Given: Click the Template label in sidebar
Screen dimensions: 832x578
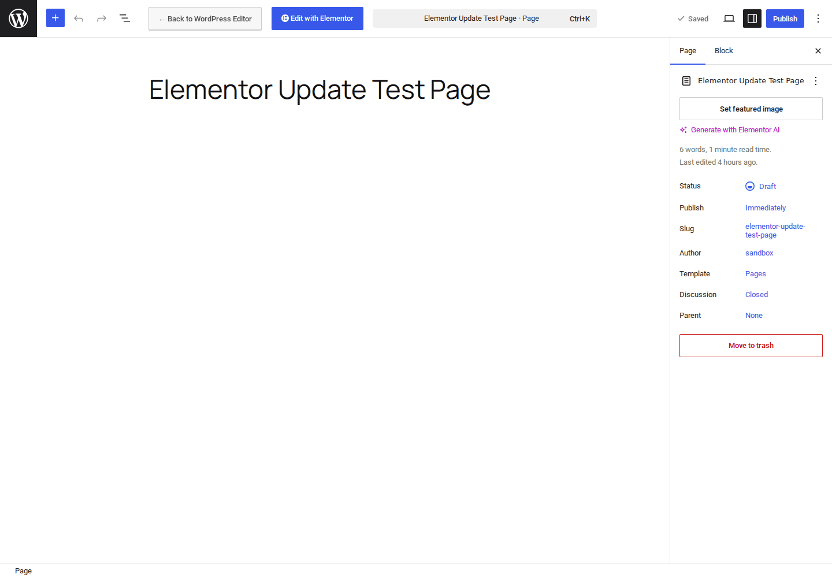Looking at the screenshot, I should [x=694, y=274].
